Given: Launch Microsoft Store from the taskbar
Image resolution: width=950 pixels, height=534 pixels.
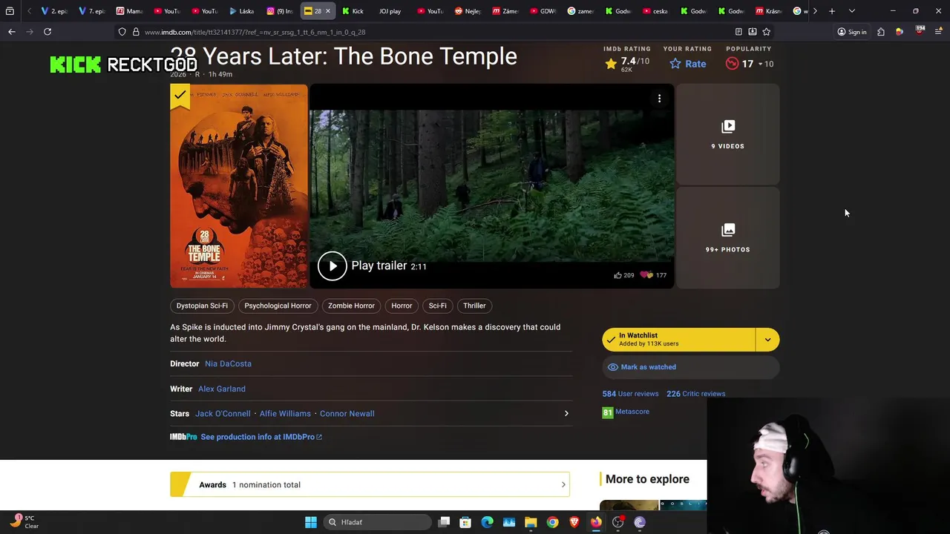Looking at the screenshot, I should click(x=465, y=522).
